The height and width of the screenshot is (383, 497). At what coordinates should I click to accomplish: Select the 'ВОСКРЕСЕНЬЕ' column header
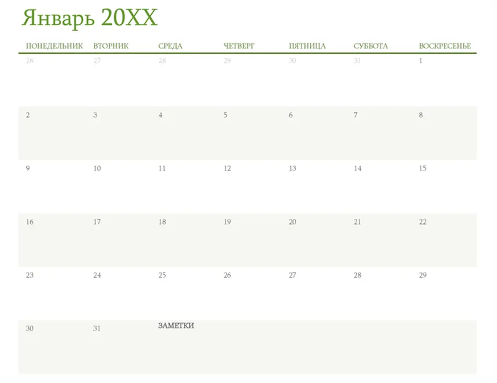(445, 46)
